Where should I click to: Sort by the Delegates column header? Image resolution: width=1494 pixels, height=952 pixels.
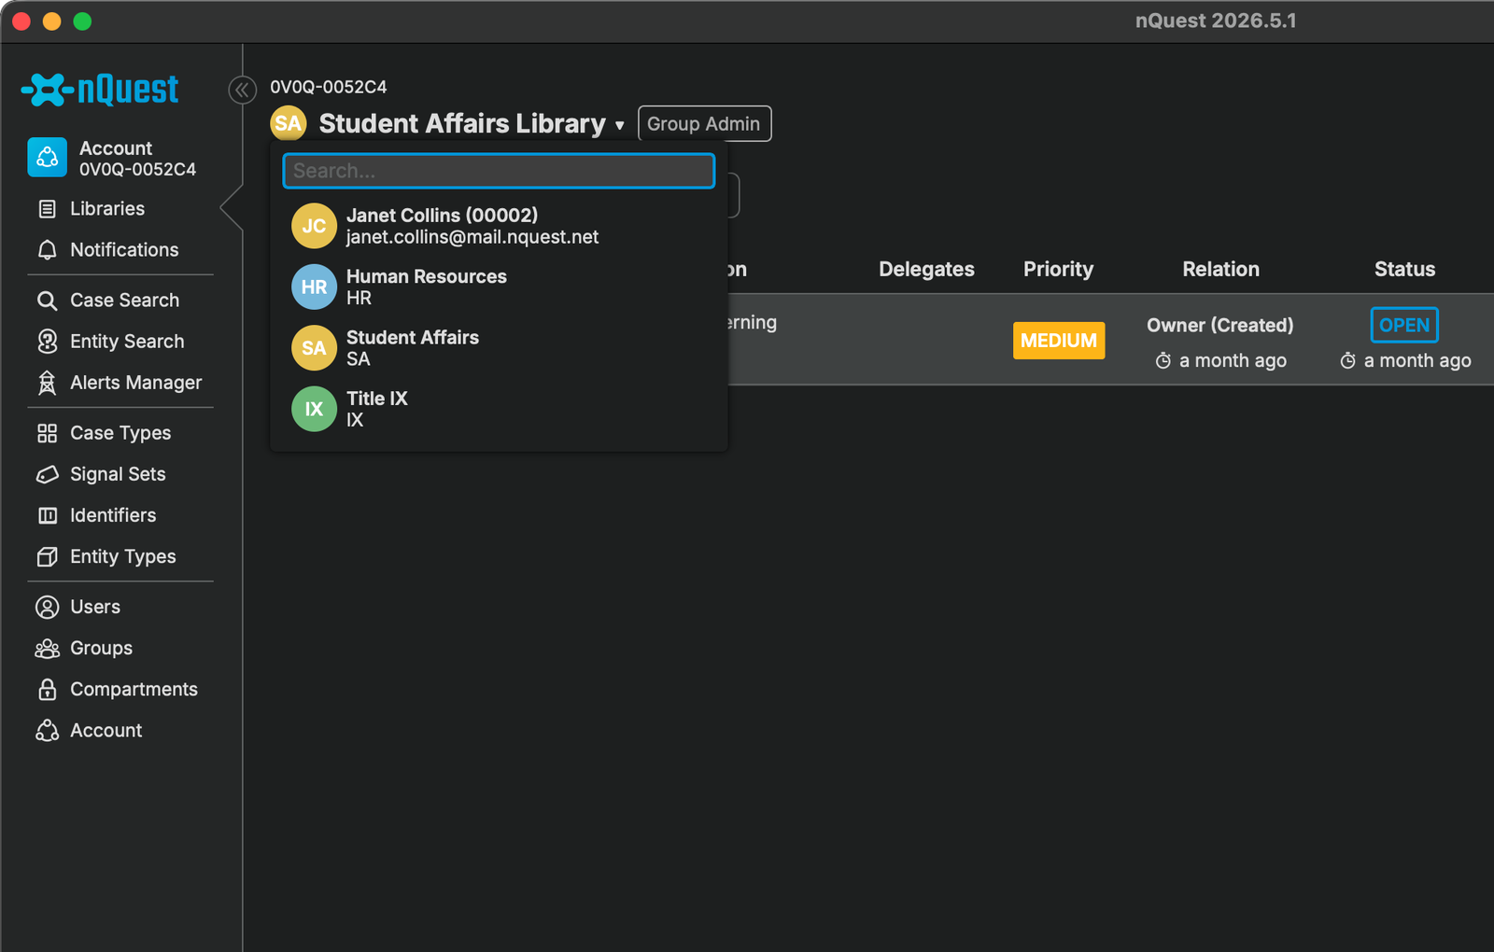click(x=926, y=269)
